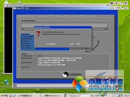Cancel the restore with No button
This screenshot has width=130, height=97.
coord(75,44)
